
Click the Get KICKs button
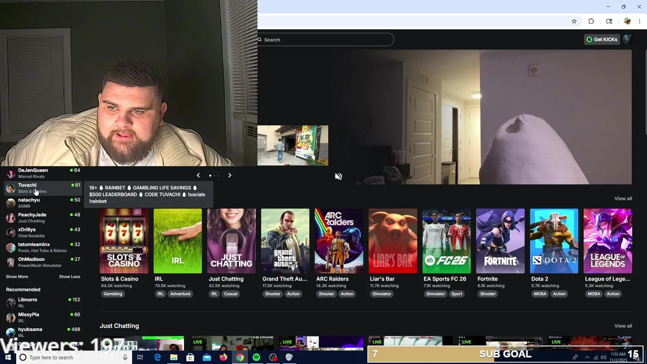coord(602,39)
